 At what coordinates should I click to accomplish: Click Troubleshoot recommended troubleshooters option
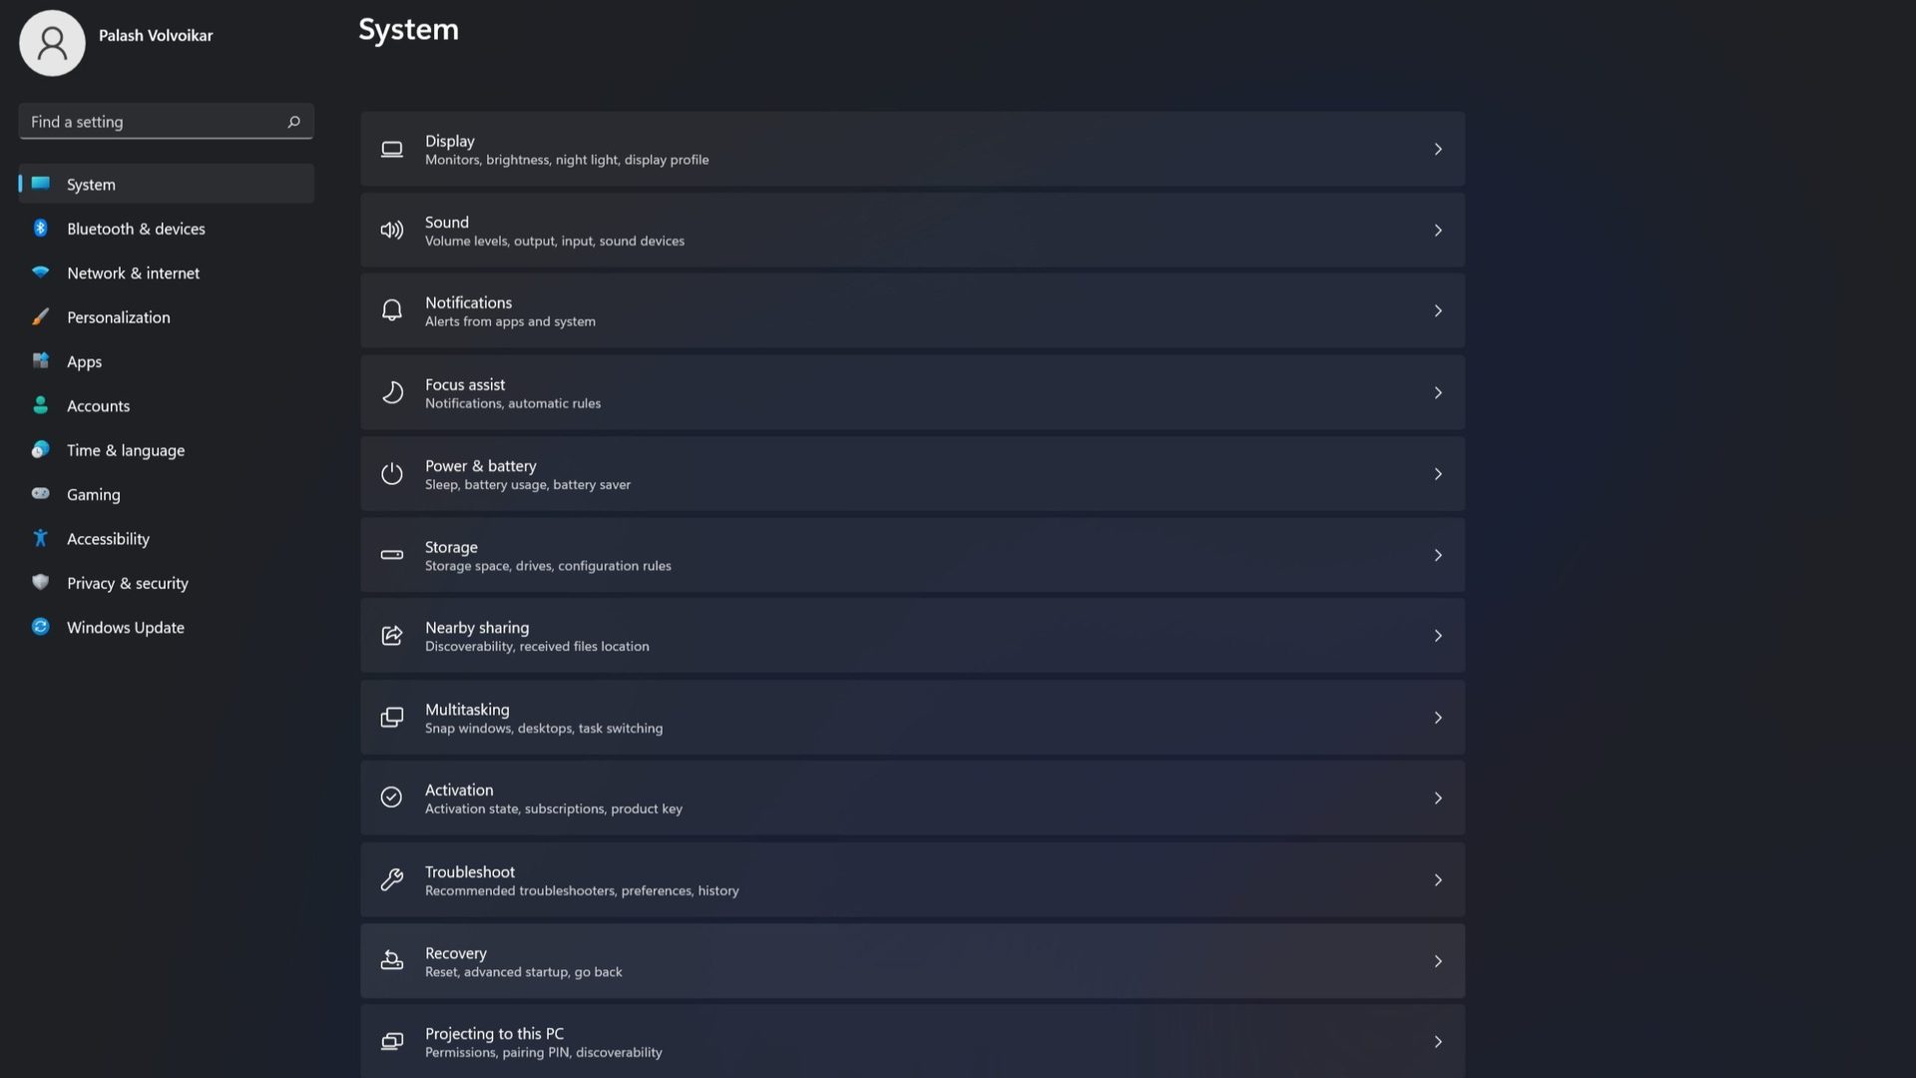point(912,879)
